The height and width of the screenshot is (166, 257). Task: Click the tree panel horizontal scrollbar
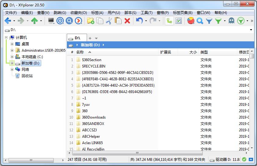pyautogui.click(x=31, y=160)
